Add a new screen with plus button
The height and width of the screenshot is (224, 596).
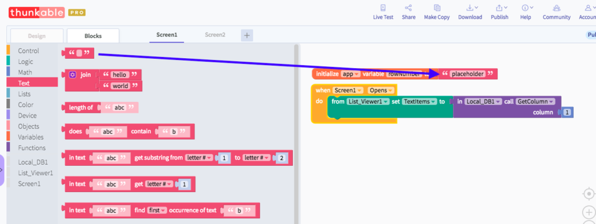click(x=247, y=35)
